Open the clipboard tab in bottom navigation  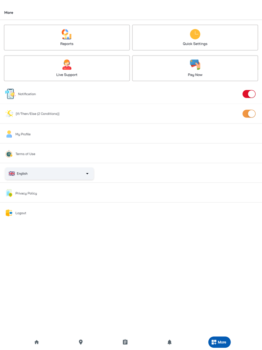[125, 342]
